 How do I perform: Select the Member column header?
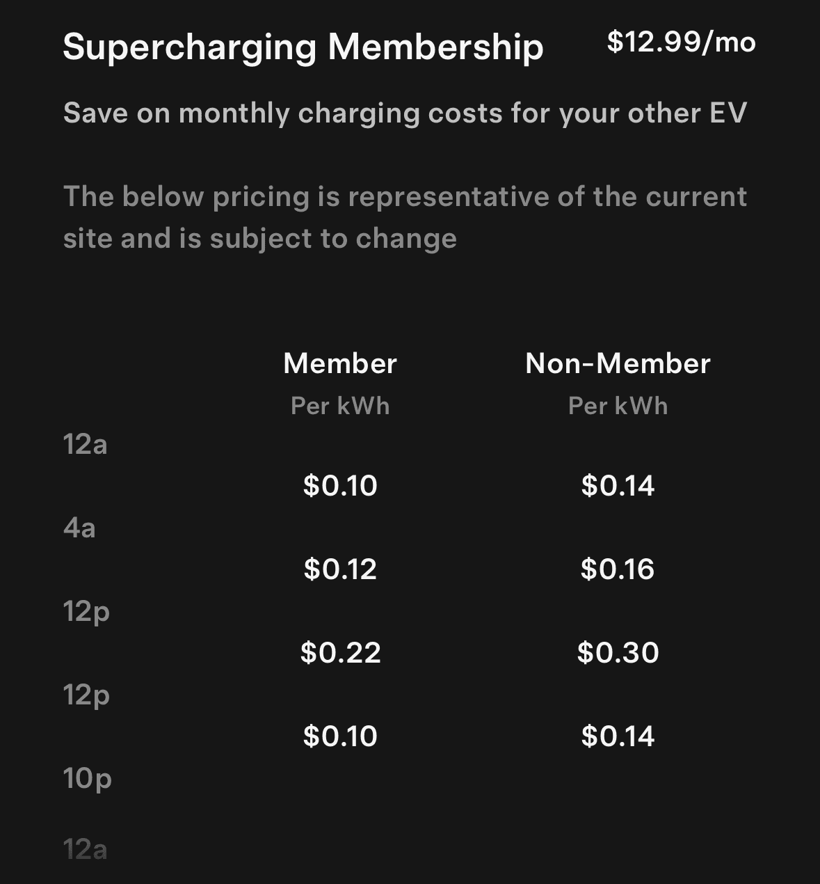click(x=340, y=363)
